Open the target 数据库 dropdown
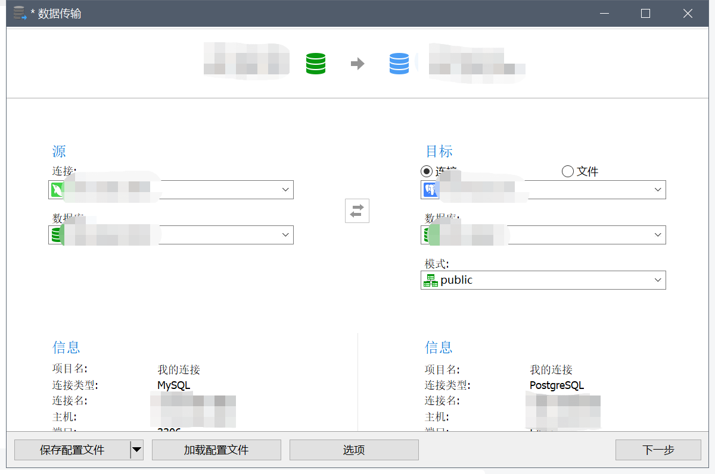Viewport: 715px width, 474px height. pos(657,234)
